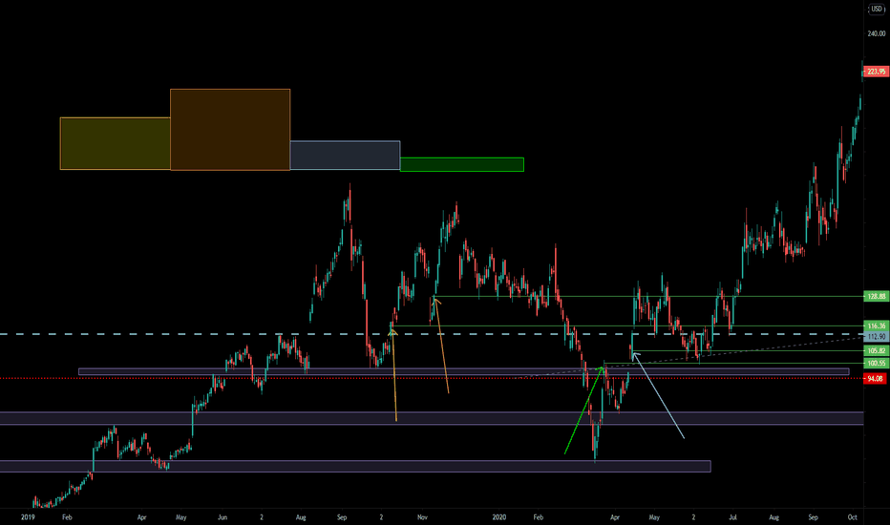Viewport: 890px width, 525px height.
Task: Open the USD currency selector
Action: [x=877, y=10]
